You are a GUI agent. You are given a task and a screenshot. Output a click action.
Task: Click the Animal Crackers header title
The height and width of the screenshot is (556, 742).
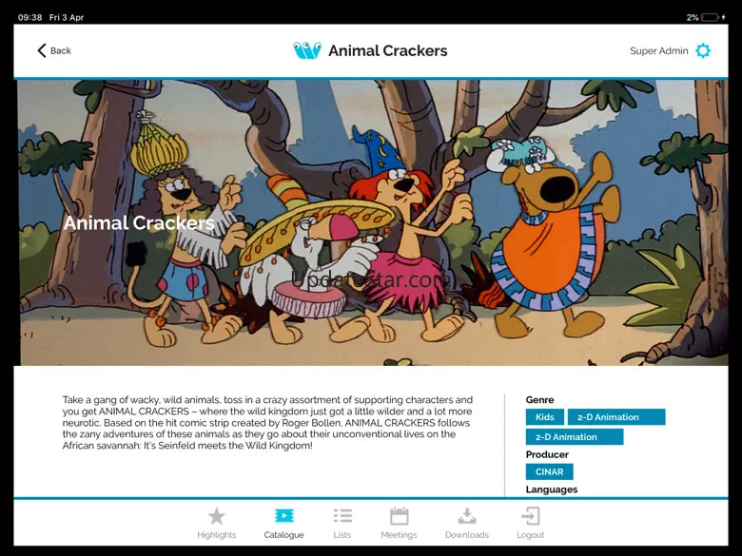[x=388, y=50]
